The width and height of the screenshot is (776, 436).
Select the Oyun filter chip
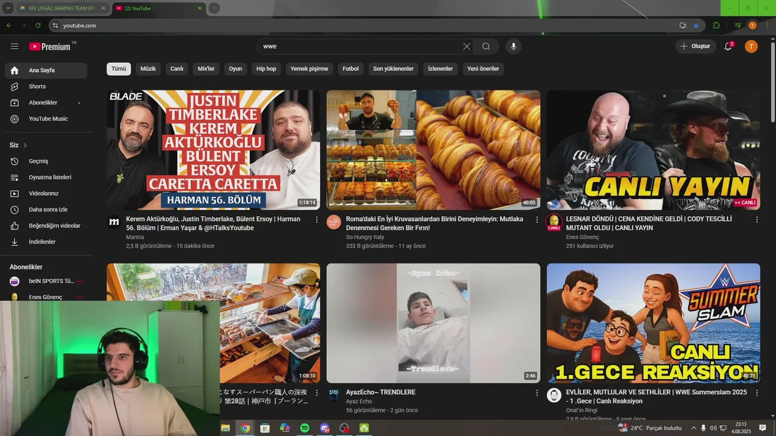point(235,69)
